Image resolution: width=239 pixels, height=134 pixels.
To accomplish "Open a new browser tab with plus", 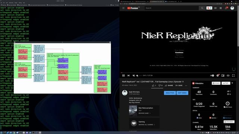I will [x=181, y=1].
